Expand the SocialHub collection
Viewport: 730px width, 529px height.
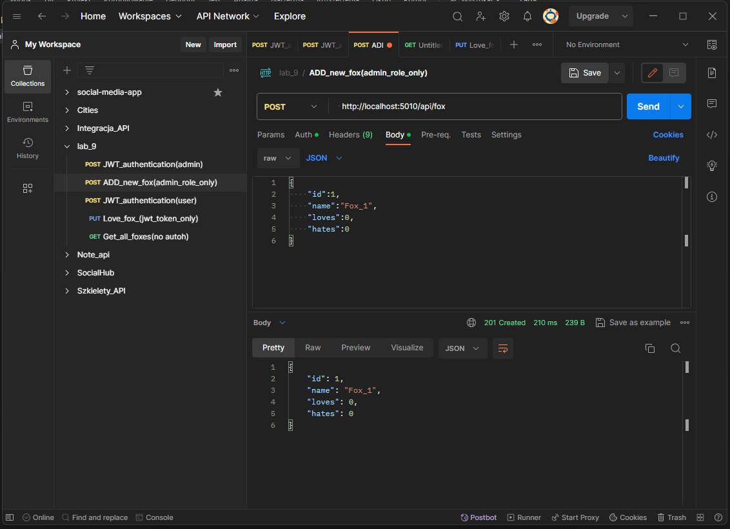67,273
